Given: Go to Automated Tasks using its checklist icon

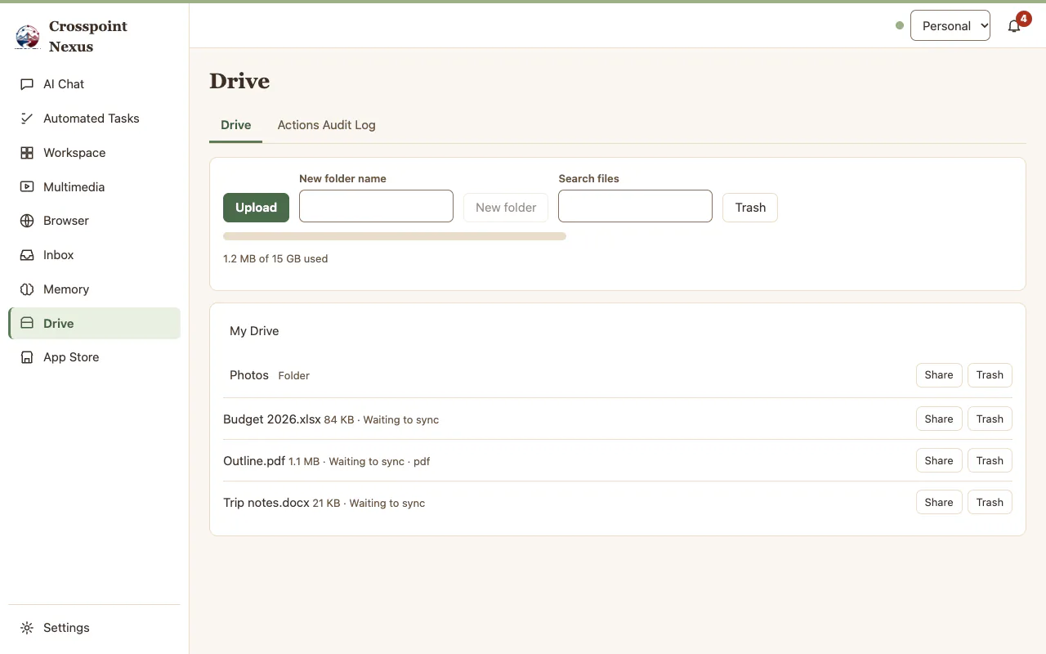Looking at the screenshot, I should (x=27, y=119).
